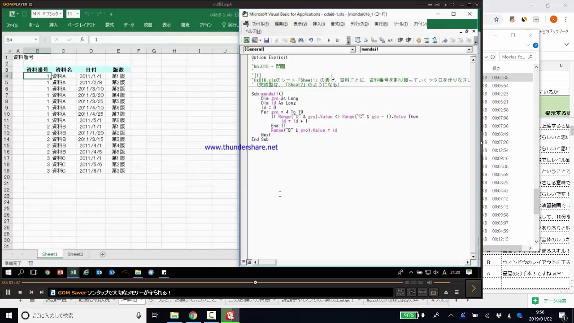Image resolution: width=574 pixels, height=323 pixels.
Task: Click the screen capture camera icon in GOM Player
Action: click(x=434, y=292)
